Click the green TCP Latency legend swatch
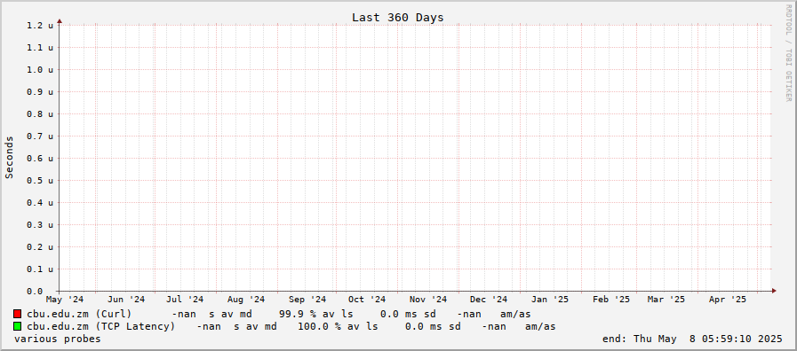The width and height of the screenshot is (797, 351). (17, 326)
